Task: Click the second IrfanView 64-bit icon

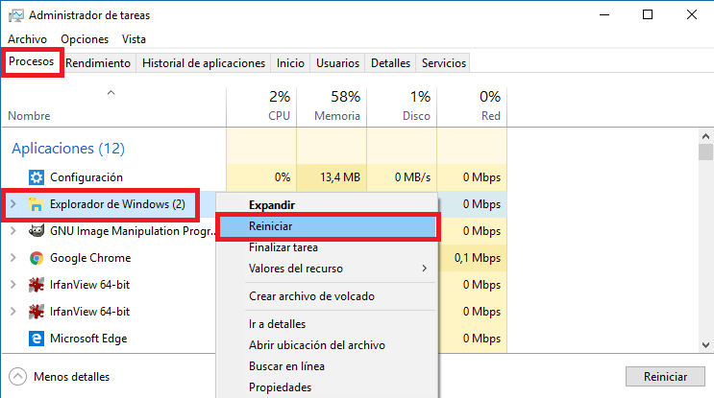Action: 37,312
